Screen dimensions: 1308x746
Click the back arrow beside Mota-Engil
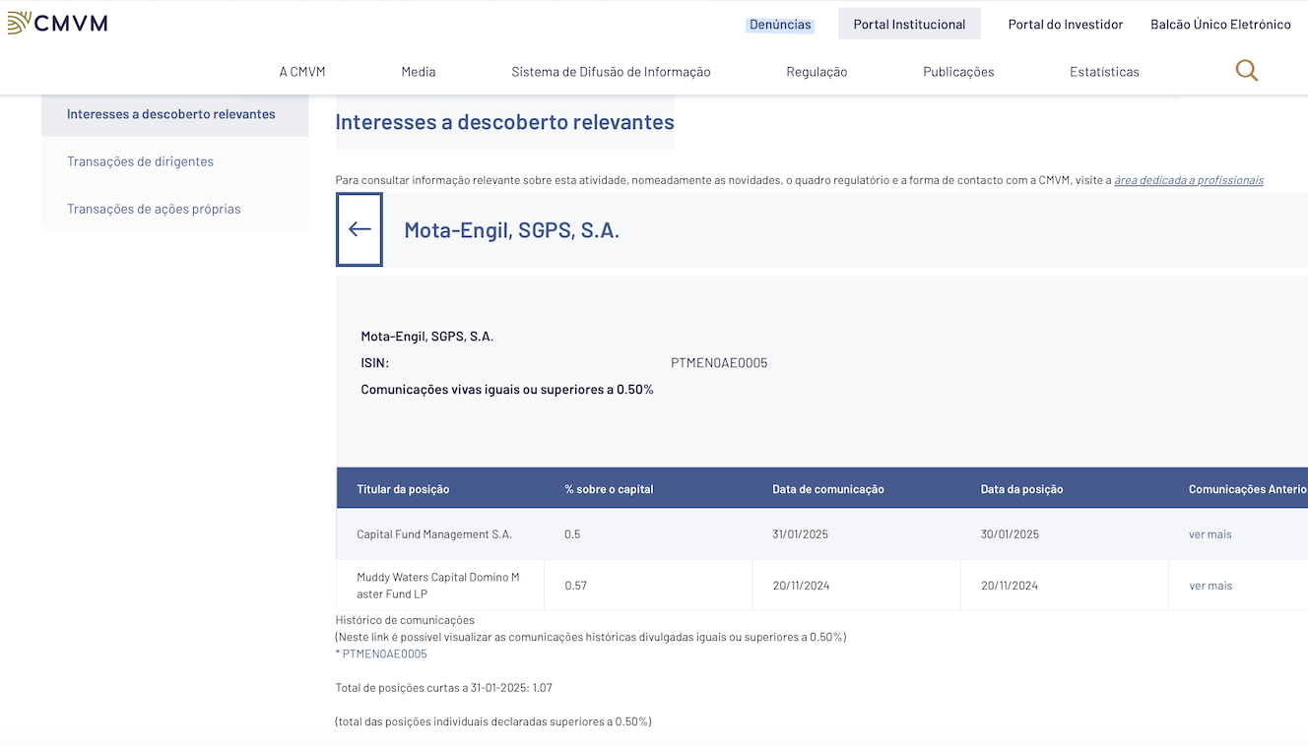pyautogui.click(x=360, y=229)
